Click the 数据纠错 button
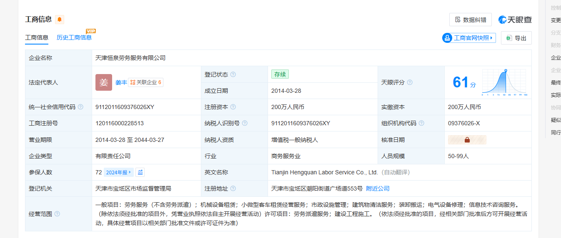Image resolution: width=561 pixels, height=238 pixels. coord(470,20)
